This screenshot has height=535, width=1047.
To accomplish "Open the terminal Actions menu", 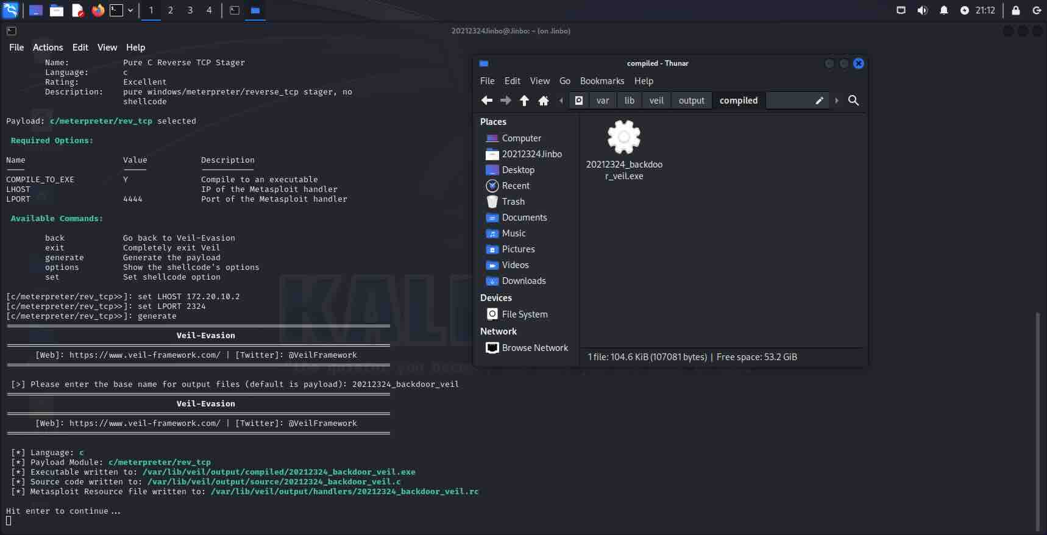I will coord(48,48).
